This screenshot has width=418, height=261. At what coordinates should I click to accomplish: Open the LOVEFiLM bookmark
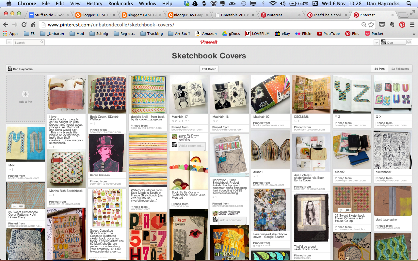pyautogui.click(x=257, y=34)
